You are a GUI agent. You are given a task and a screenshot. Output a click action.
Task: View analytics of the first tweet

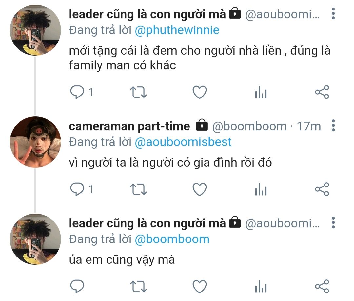click(261, 93)
